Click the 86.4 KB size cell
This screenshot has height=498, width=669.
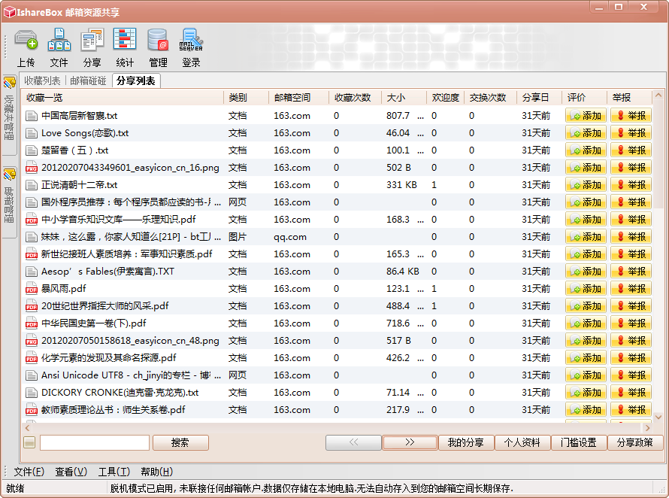[402, 272]
